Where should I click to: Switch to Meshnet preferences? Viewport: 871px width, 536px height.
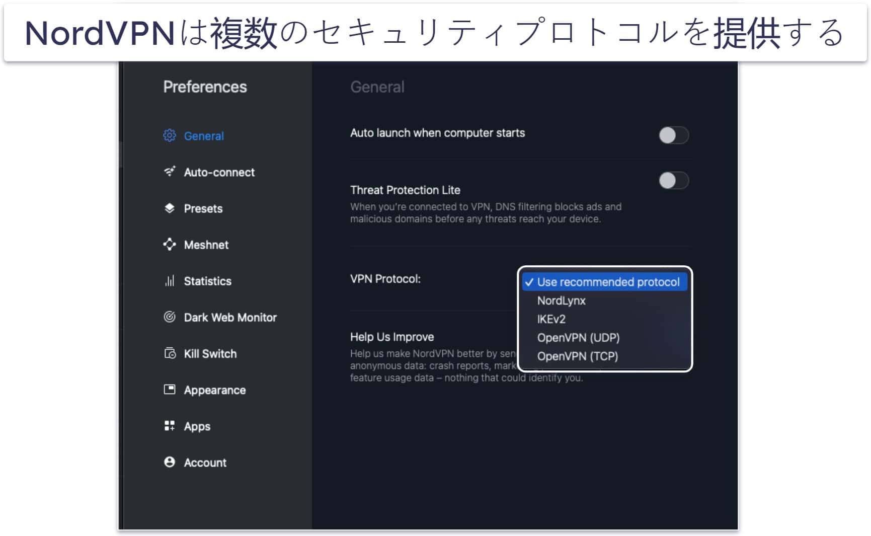[206, 245]
